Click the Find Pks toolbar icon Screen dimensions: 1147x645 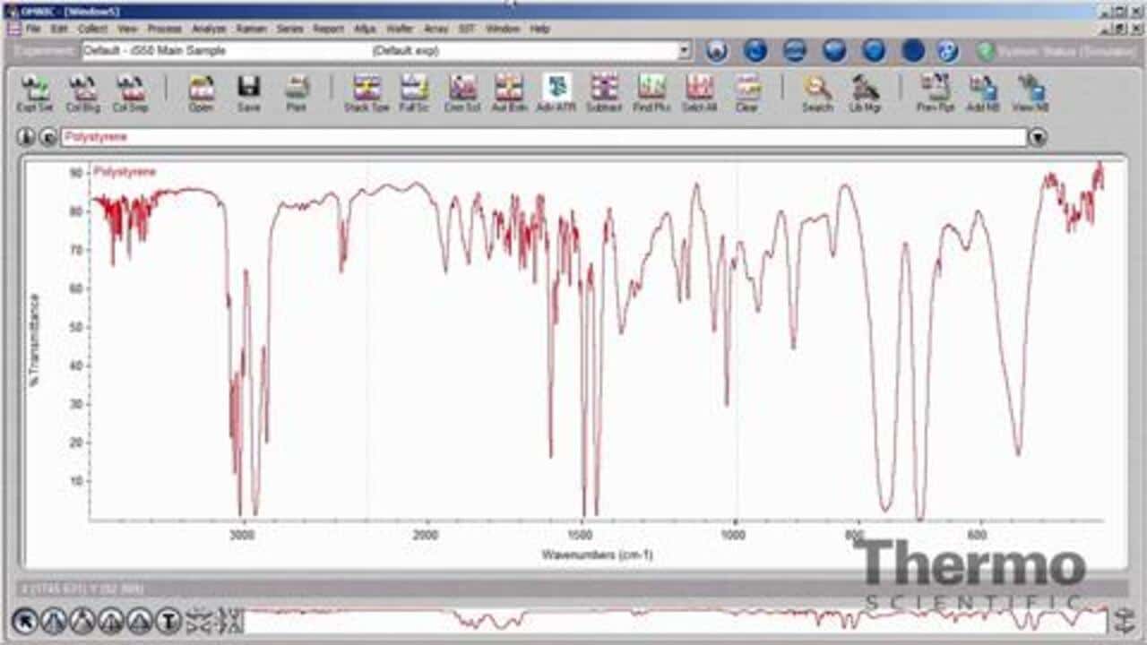pos(651,93)
